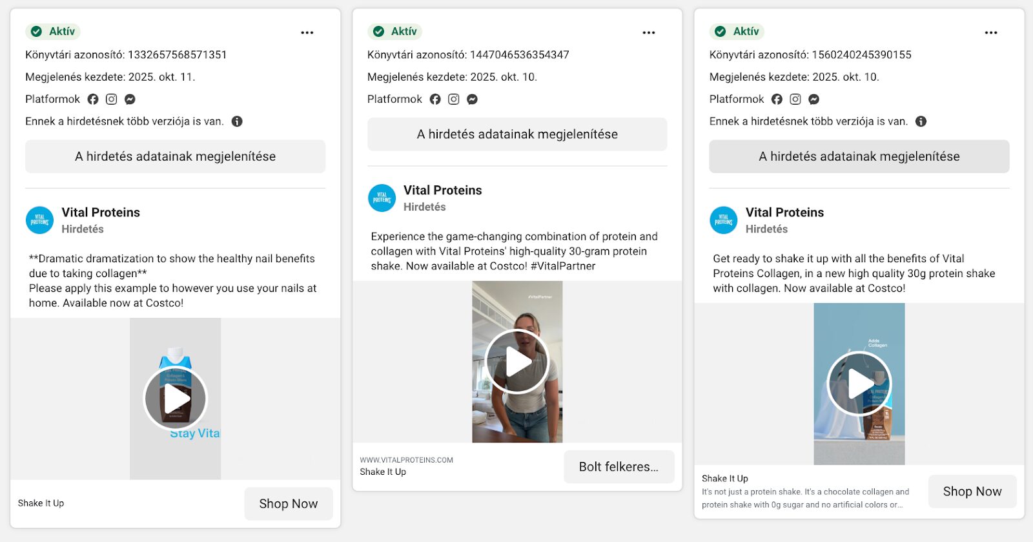This screenshot has width=1033, height=542.
Task: Click 'Dramatic dramatization' ad description text
Action: [173, 281]
